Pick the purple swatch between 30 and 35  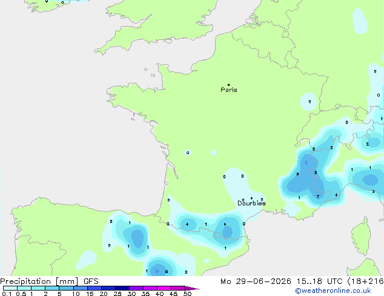click(136, 288)
